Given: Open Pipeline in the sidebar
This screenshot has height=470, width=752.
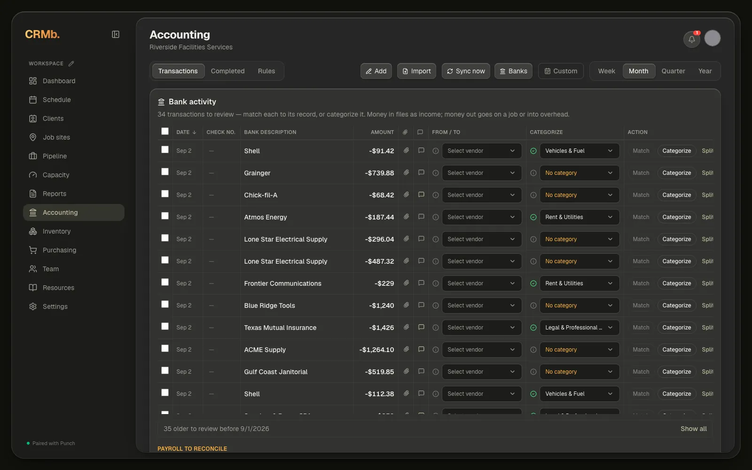Looking at the screenshot, I should [74, 156].
